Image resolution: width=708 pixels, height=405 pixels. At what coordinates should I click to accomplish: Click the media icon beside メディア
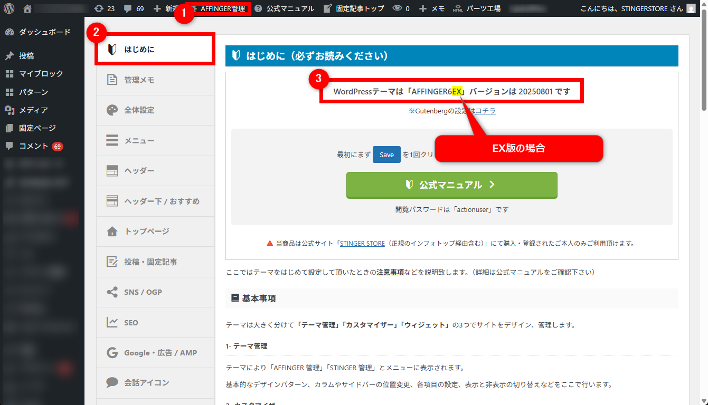click(x=10, y=110)
